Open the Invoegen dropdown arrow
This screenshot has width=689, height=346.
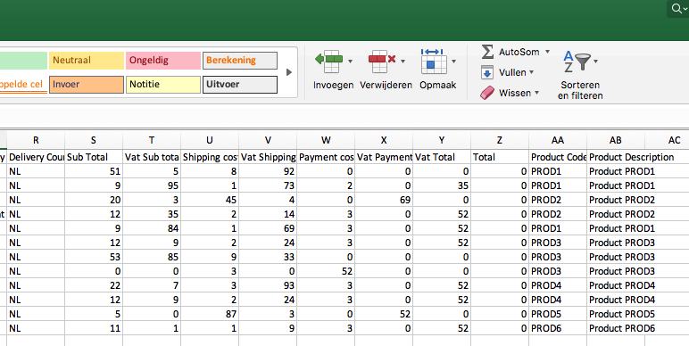point(350,62)
